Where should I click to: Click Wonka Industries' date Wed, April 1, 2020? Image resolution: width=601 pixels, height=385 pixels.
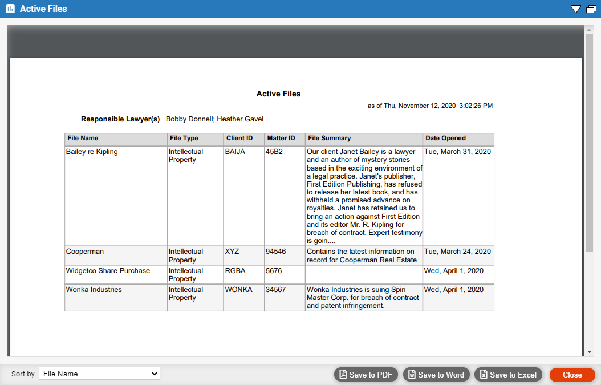(x=454, y=290)
